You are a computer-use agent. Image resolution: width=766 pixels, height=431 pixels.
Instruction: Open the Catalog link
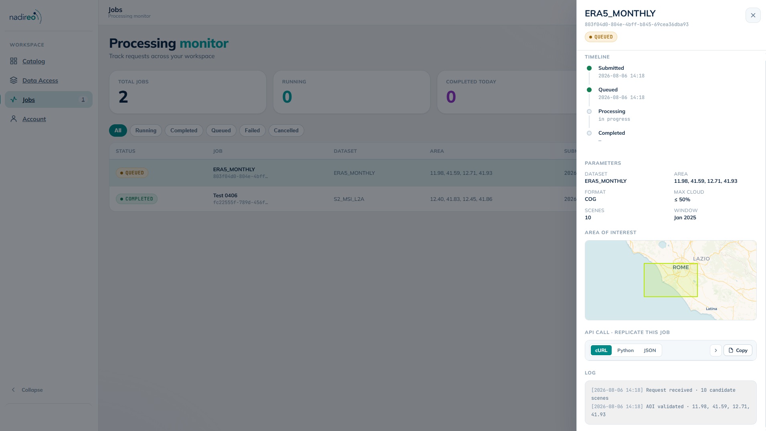34,61
